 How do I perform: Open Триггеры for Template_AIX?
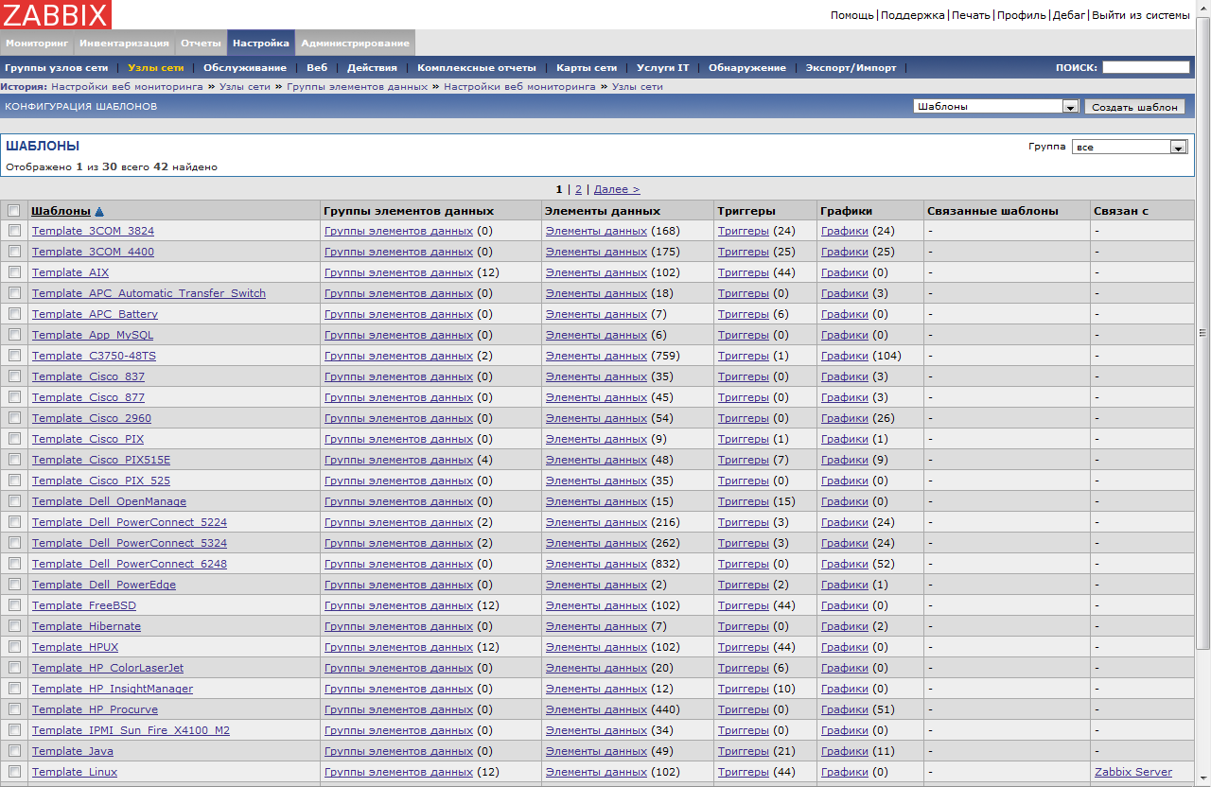(744, 272)
